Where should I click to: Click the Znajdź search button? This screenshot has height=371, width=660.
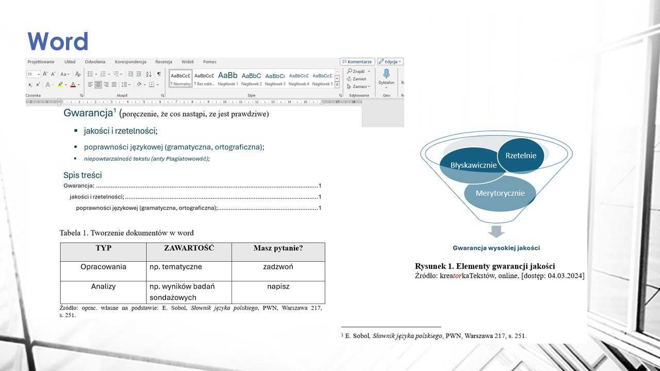(358, 71)
